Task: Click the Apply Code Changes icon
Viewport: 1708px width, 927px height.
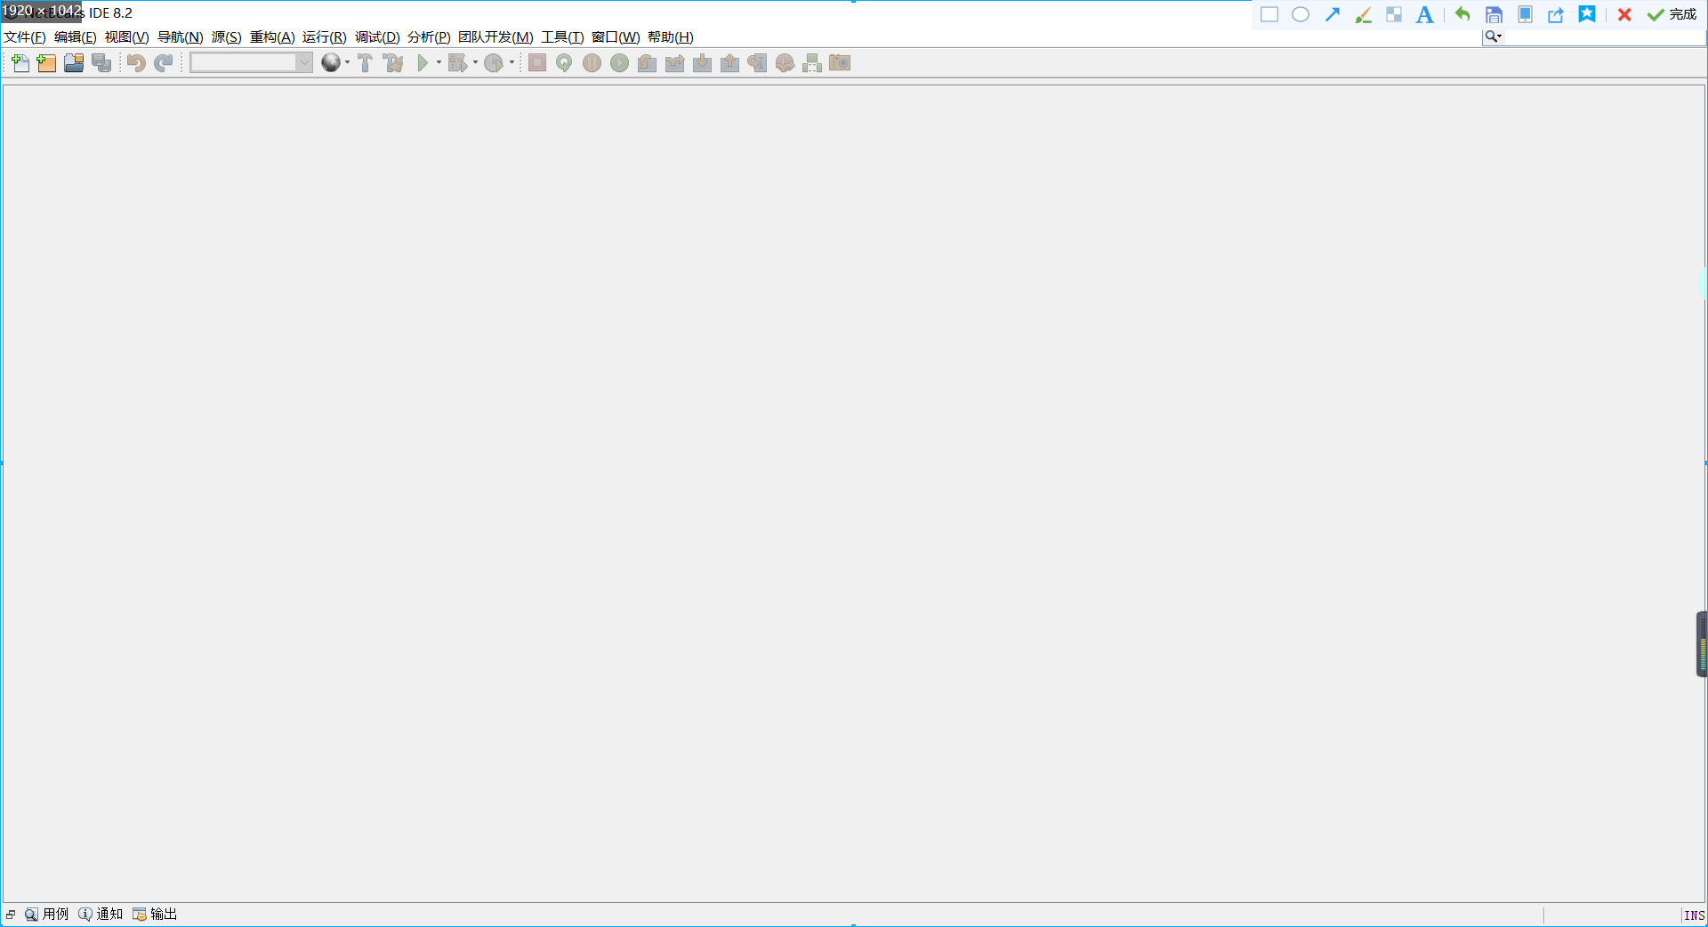Action: 785,62
